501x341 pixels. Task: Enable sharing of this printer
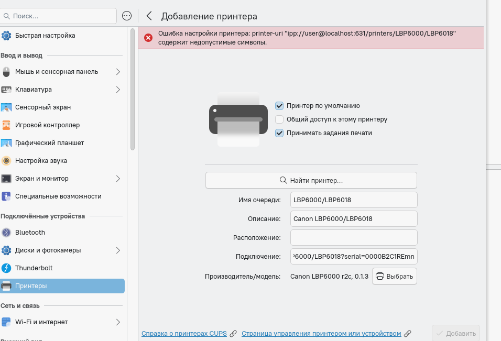point(279,119)
